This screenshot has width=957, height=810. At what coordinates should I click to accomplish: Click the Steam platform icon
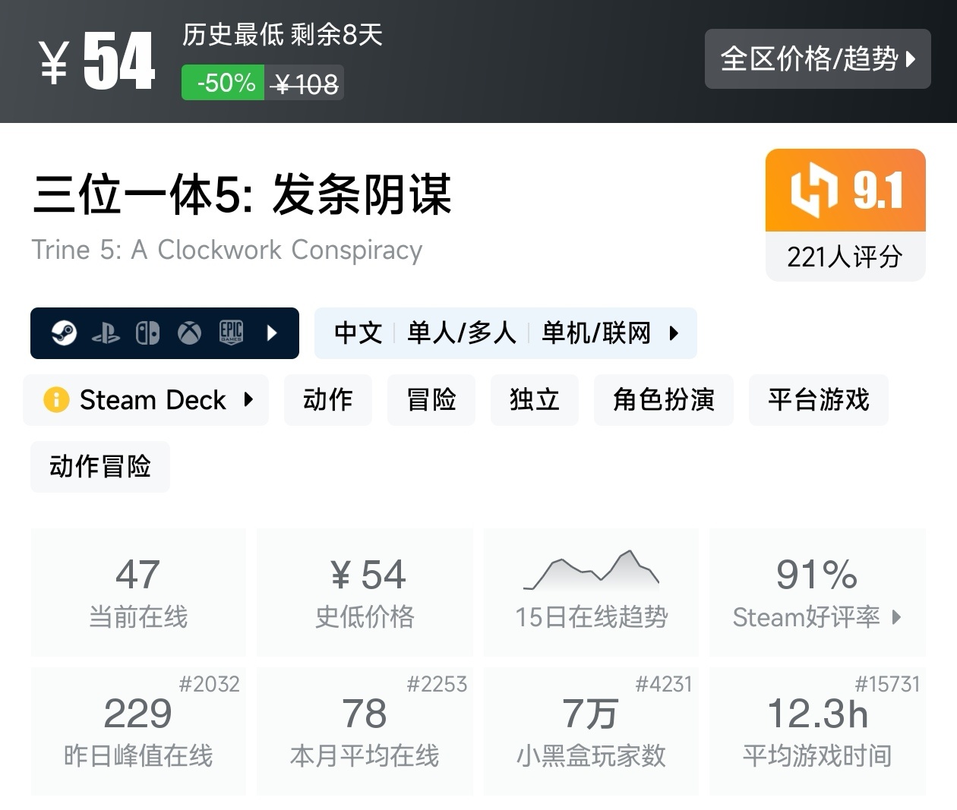tap(65, 333)
